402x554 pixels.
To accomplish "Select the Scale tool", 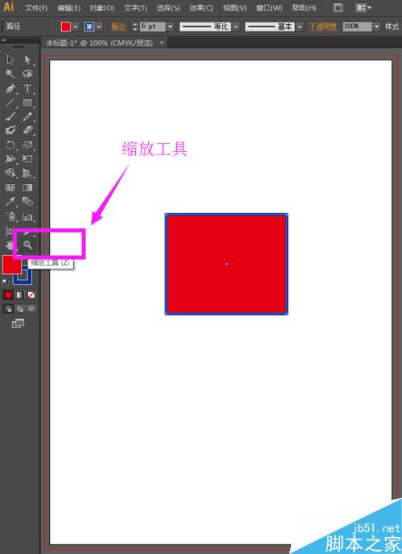I will coord(27,145).
